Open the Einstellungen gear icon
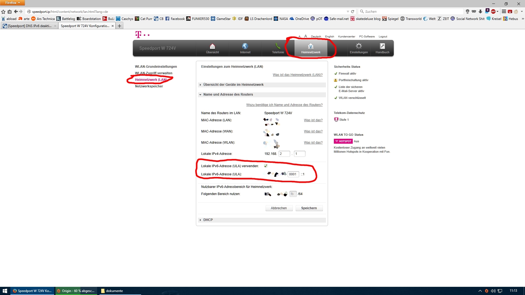This screenshot has height=295, width=525. pyautogui.click(x=358, y=46)
